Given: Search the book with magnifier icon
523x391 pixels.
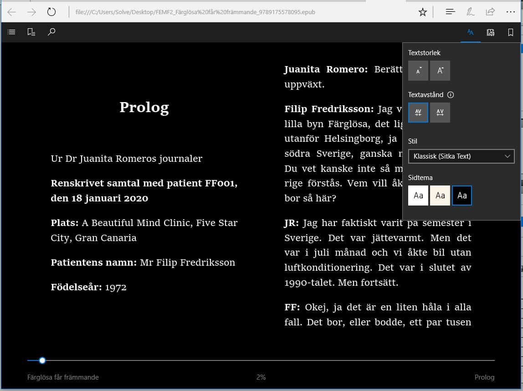Looking at the screenshot, I should [x=51, y=32].
